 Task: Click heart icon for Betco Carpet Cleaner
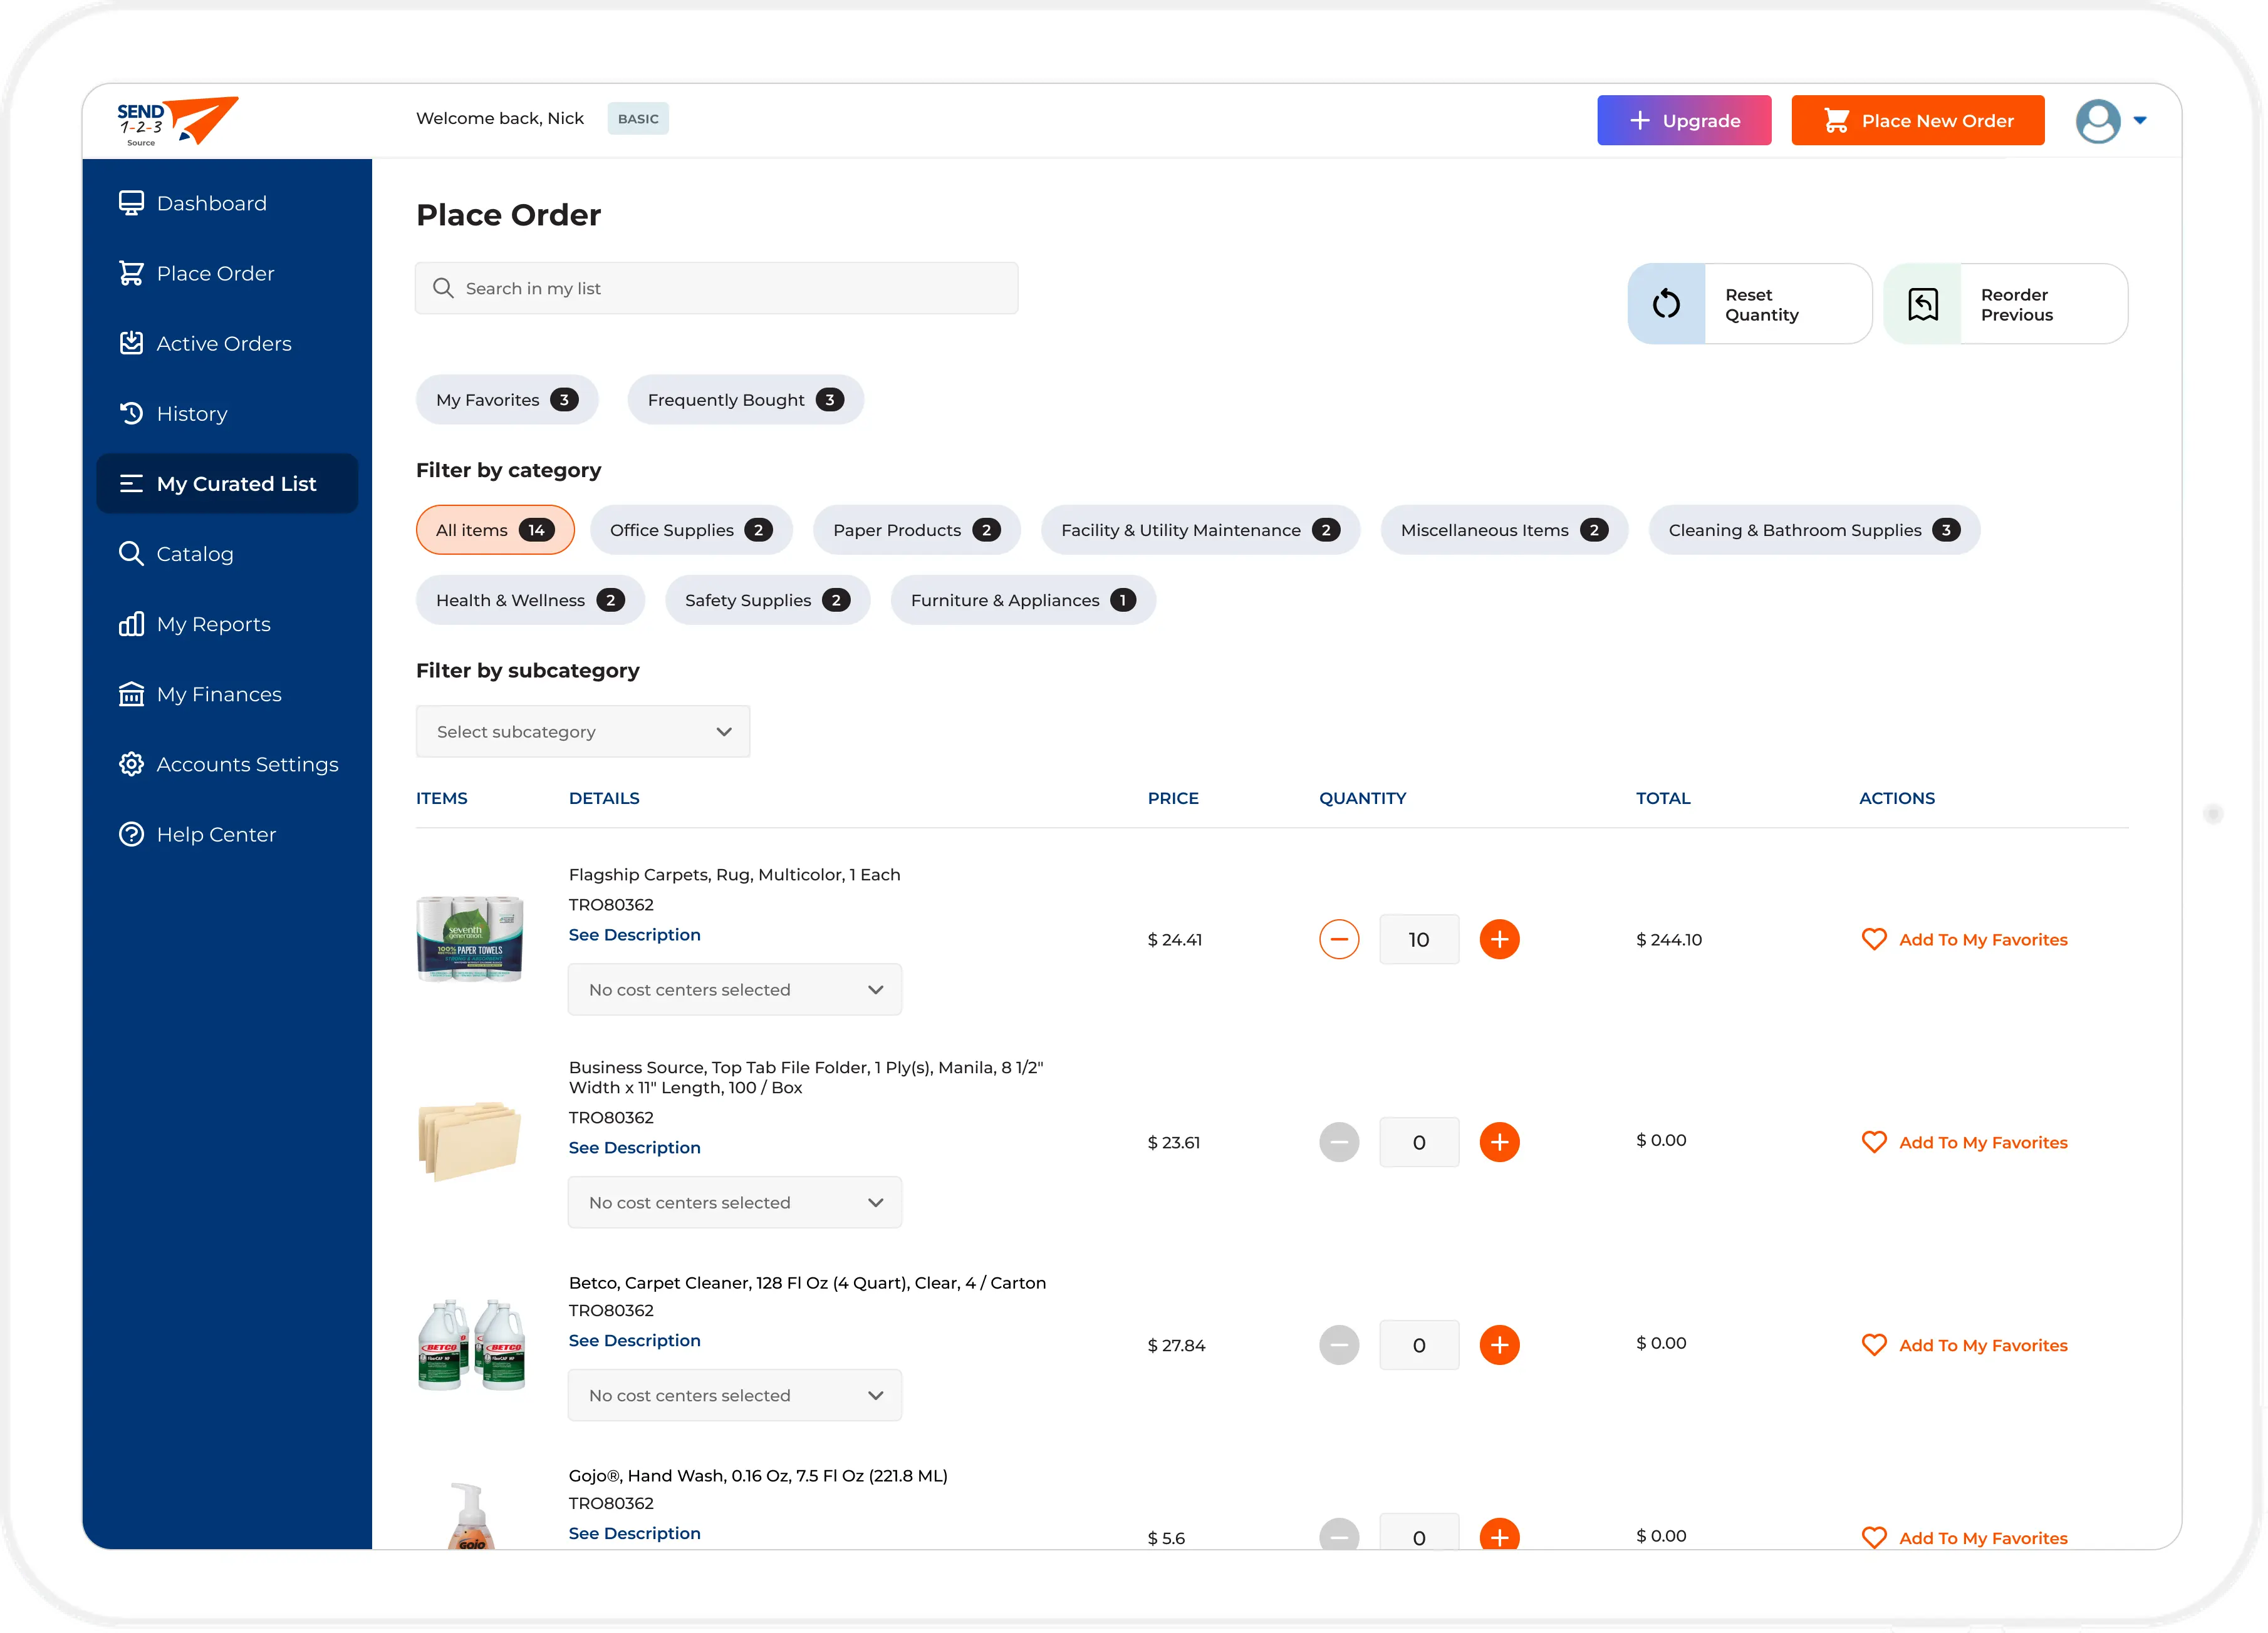(1874, 1345)
